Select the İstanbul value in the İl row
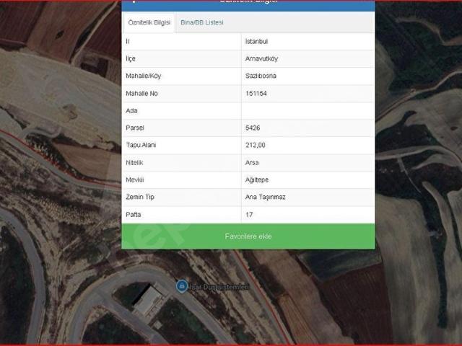 coord(257,42)
